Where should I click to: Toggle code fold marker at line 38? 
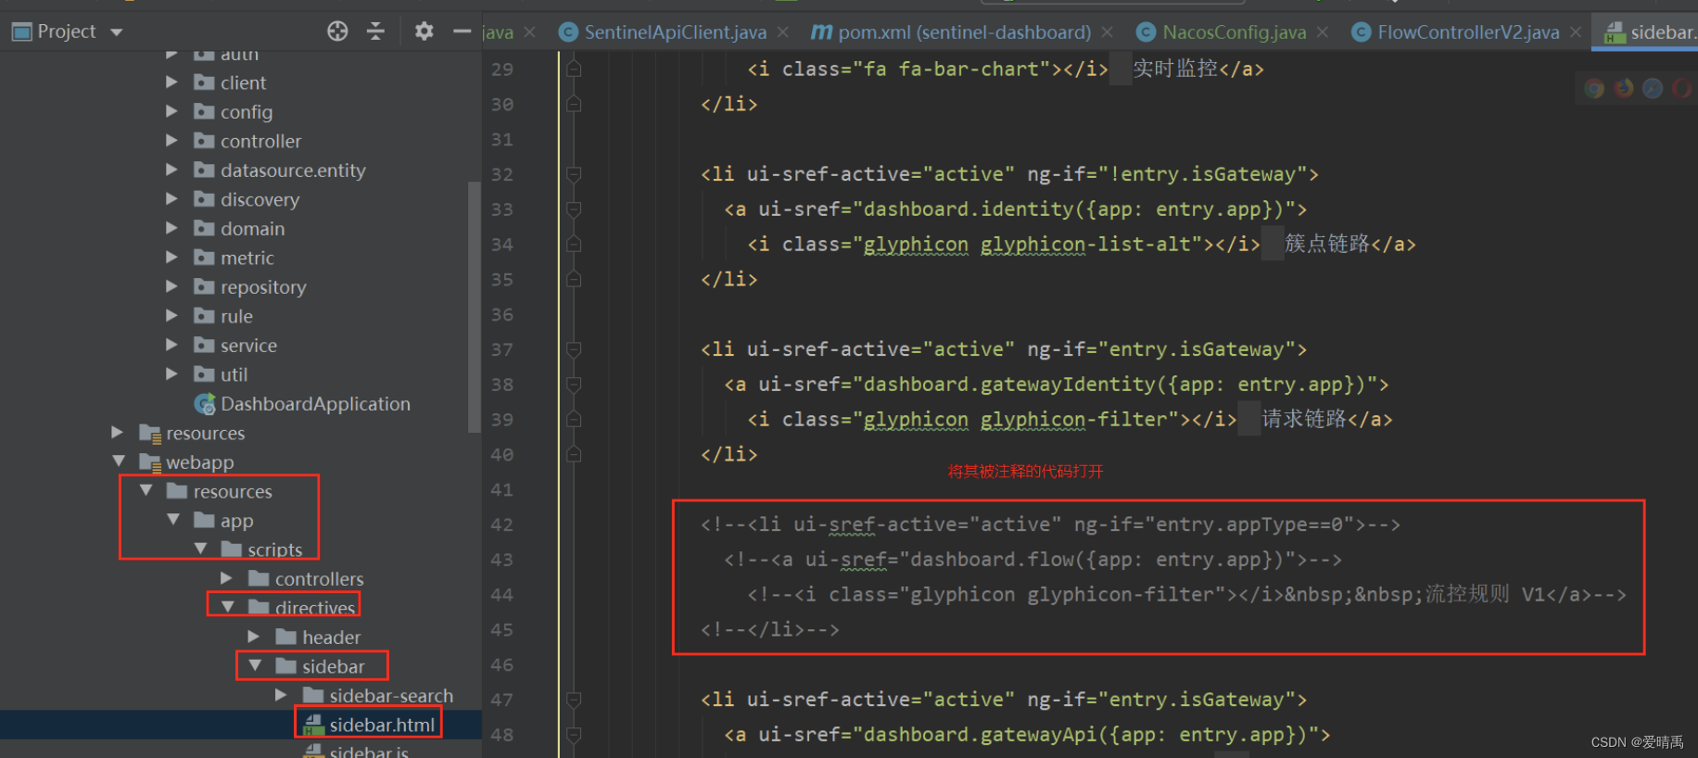coord(574,385)
